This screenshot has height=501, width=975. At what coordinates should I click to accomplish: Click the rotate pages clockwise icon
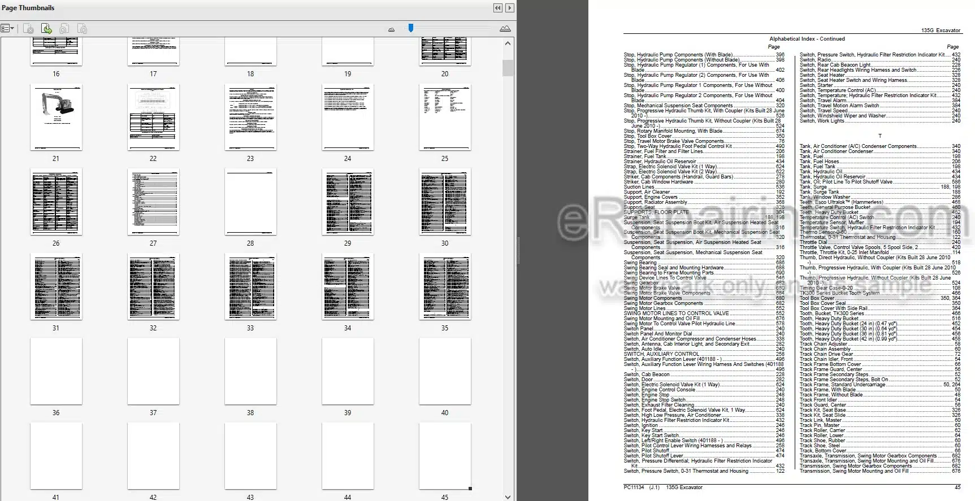point(82,29)
